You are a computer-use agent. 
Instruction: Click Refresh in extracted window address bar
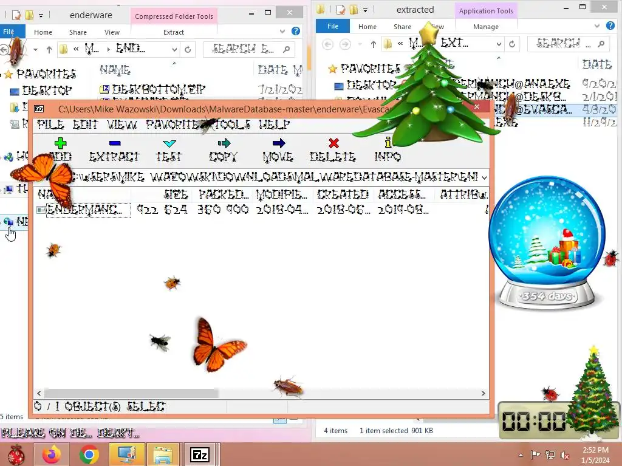point(512,44)
